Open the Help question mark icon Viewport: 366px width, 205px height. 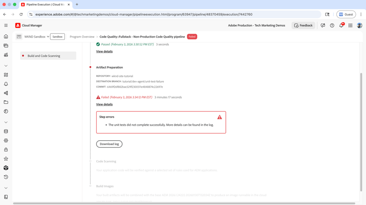click(332, 25)
